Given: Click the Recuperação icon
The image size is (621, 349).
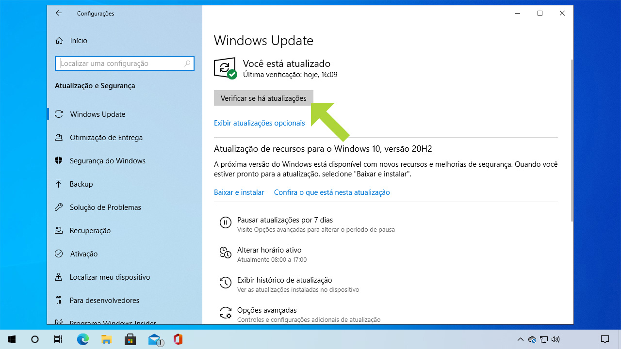Looking at the screenshot, I should coord(59,231).
